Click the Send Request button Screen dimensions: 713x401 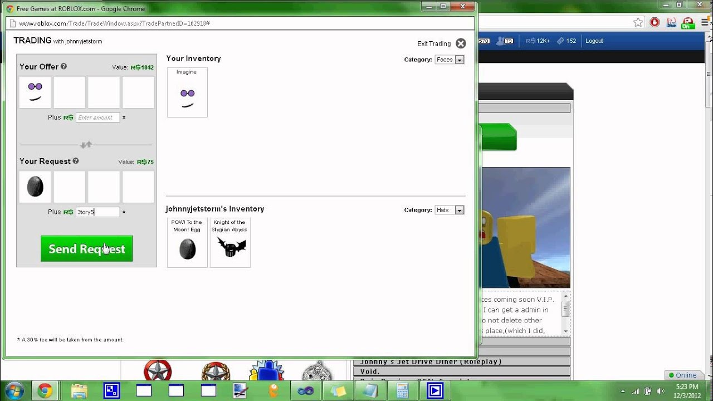[86, 248]
